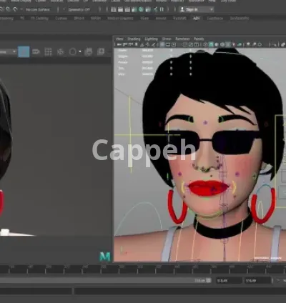The width and height of the screenshot is (286, 303).
Task: Click the left eyebrow rig control
Action: [x=191, y=119]
